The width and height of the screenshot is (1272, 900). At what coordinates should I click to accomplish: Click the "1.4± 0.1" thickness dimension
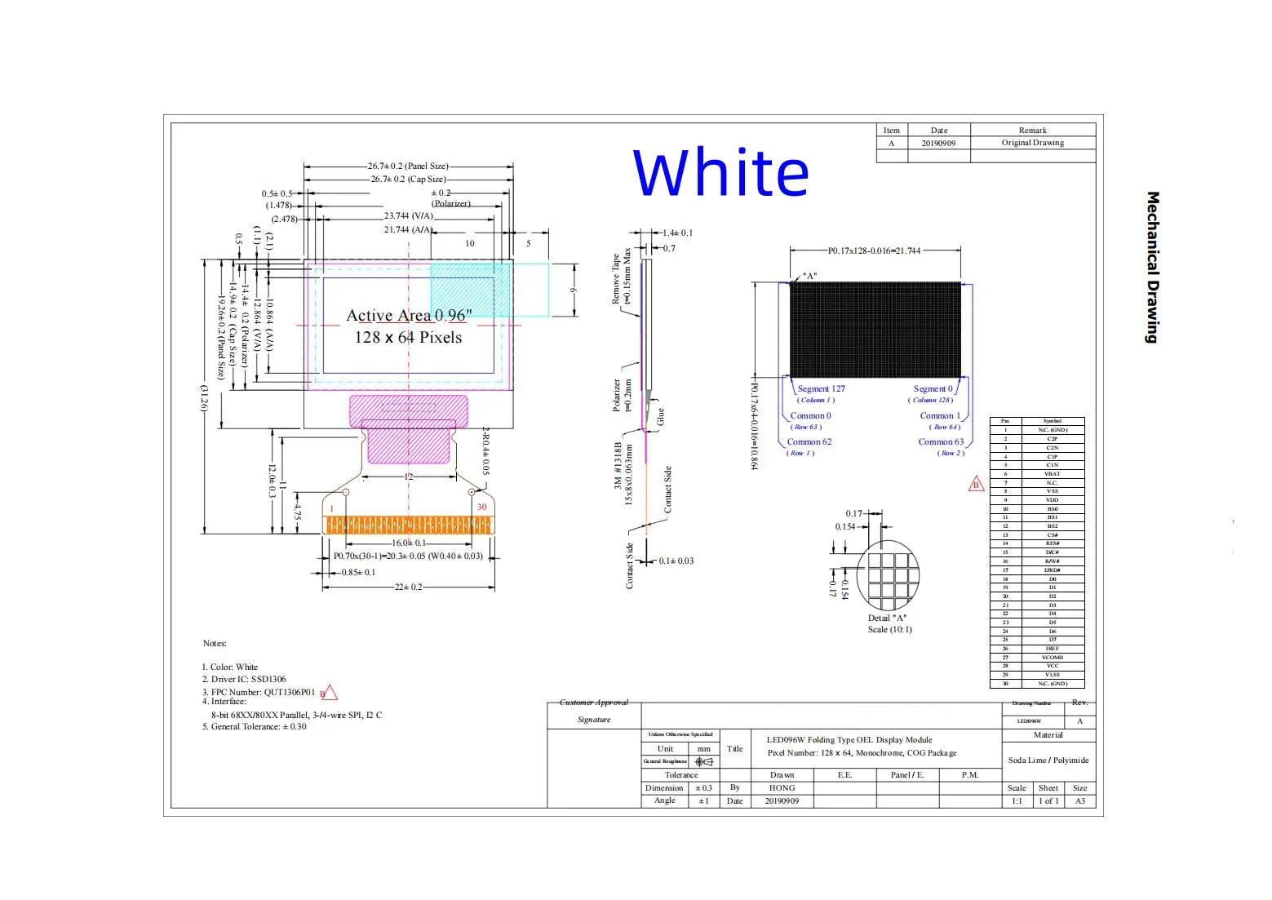point(677,233)
